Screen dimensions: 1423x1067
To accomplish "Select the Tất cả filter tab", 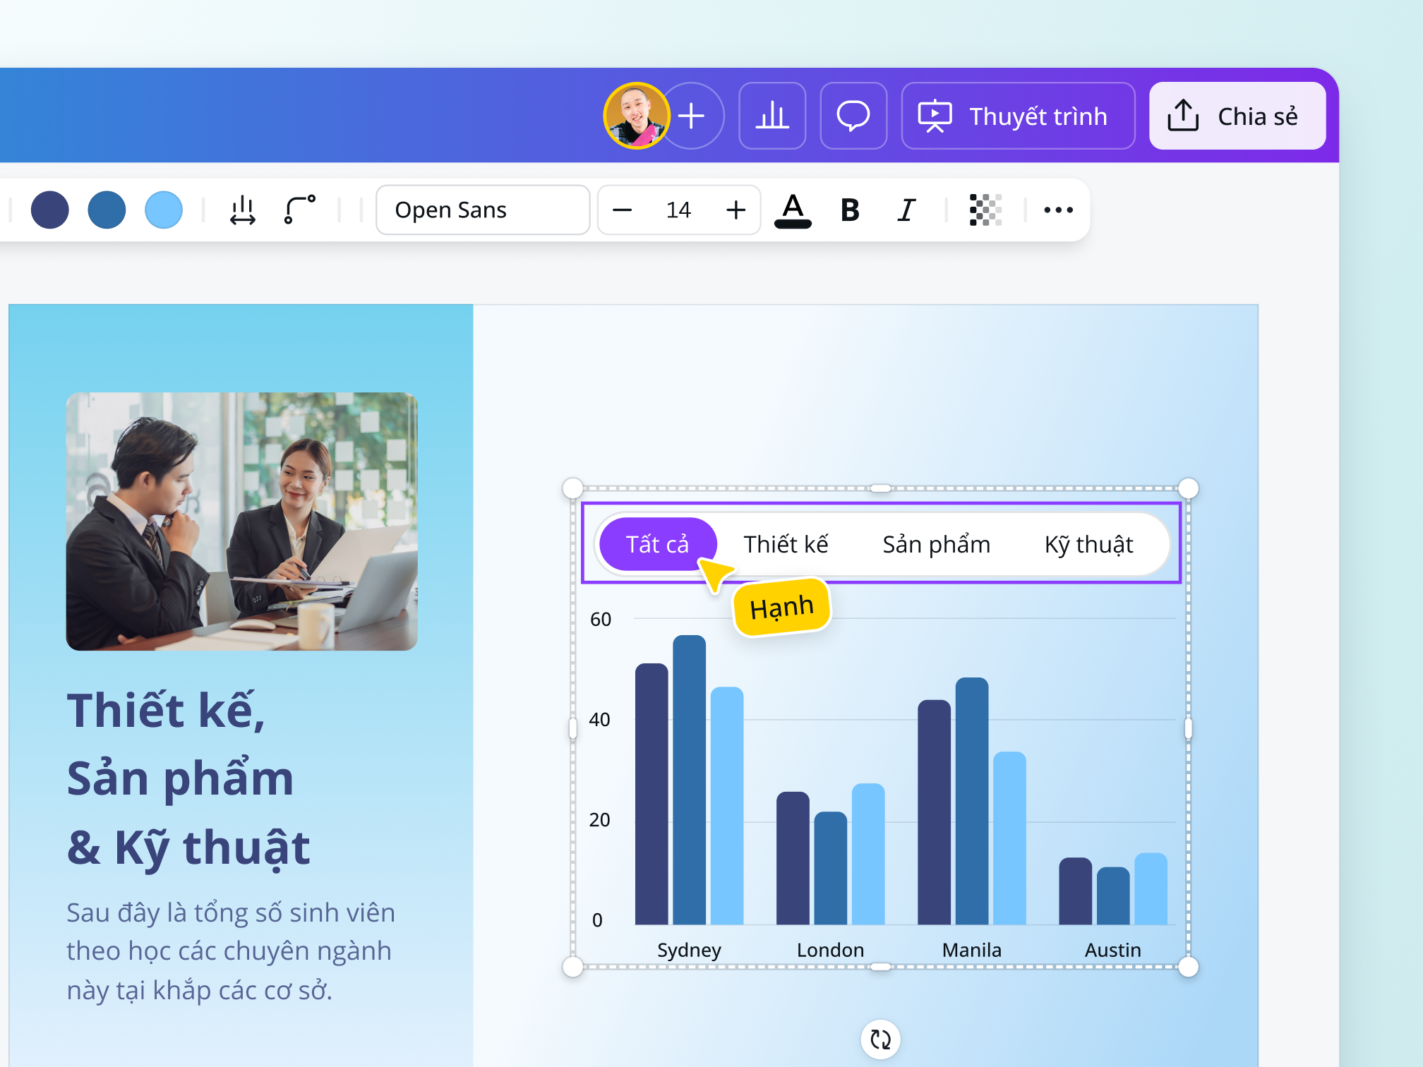I will coord(658,544).
